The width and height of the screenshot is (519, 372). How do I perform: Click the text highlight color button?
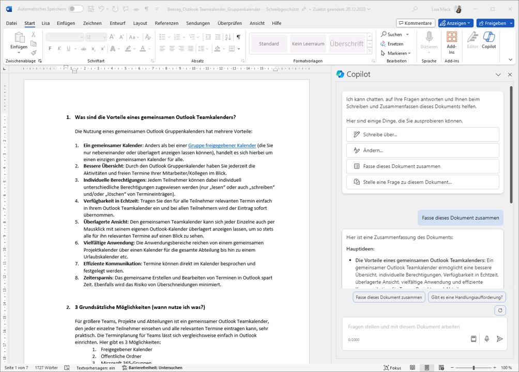128,49
